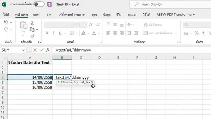
Task: Click the Center align icon
Action: [x=115, y=33]
